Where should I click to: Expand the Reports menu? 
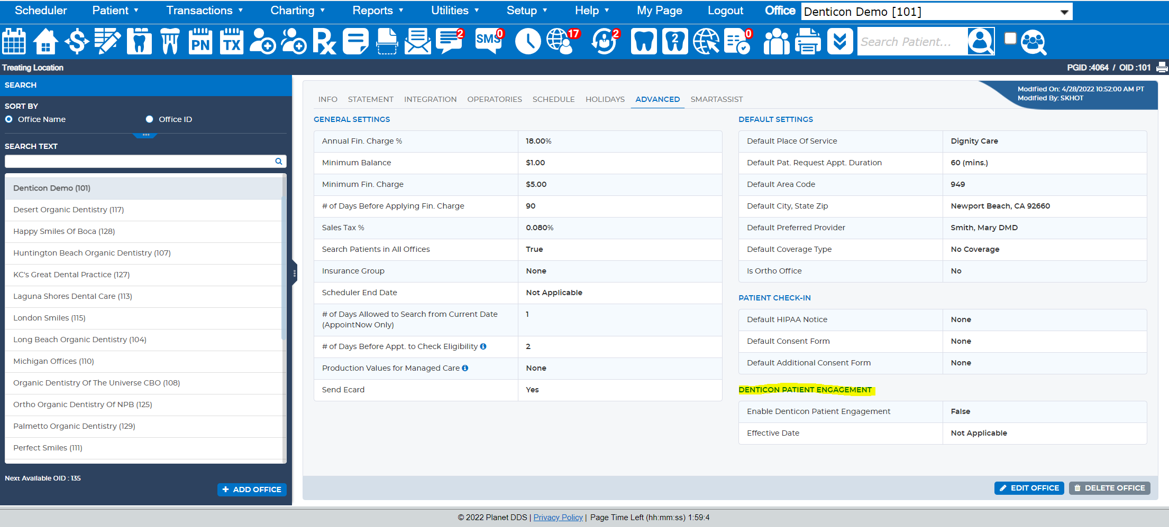pos(378,11)
